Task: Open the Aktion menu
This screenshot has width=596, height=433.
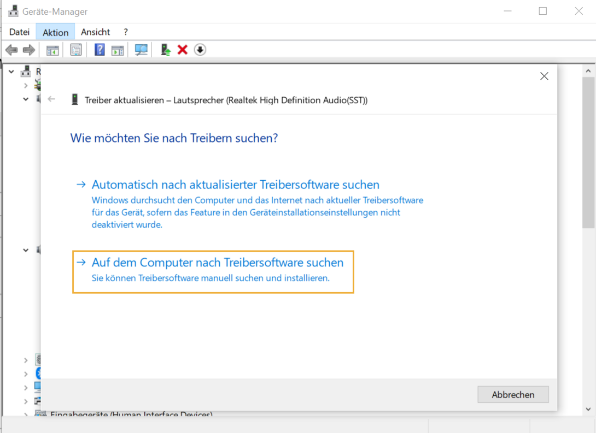Action: 55,32
